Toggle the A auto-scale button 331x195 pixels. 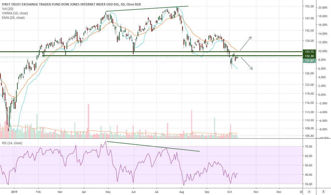pos(309,191)
